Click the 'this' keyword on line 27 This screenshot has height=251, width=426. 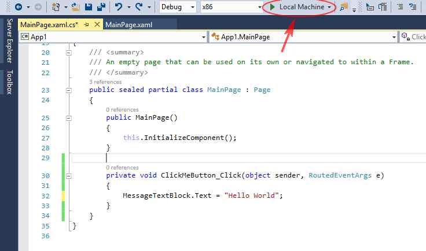coord(131,138)
